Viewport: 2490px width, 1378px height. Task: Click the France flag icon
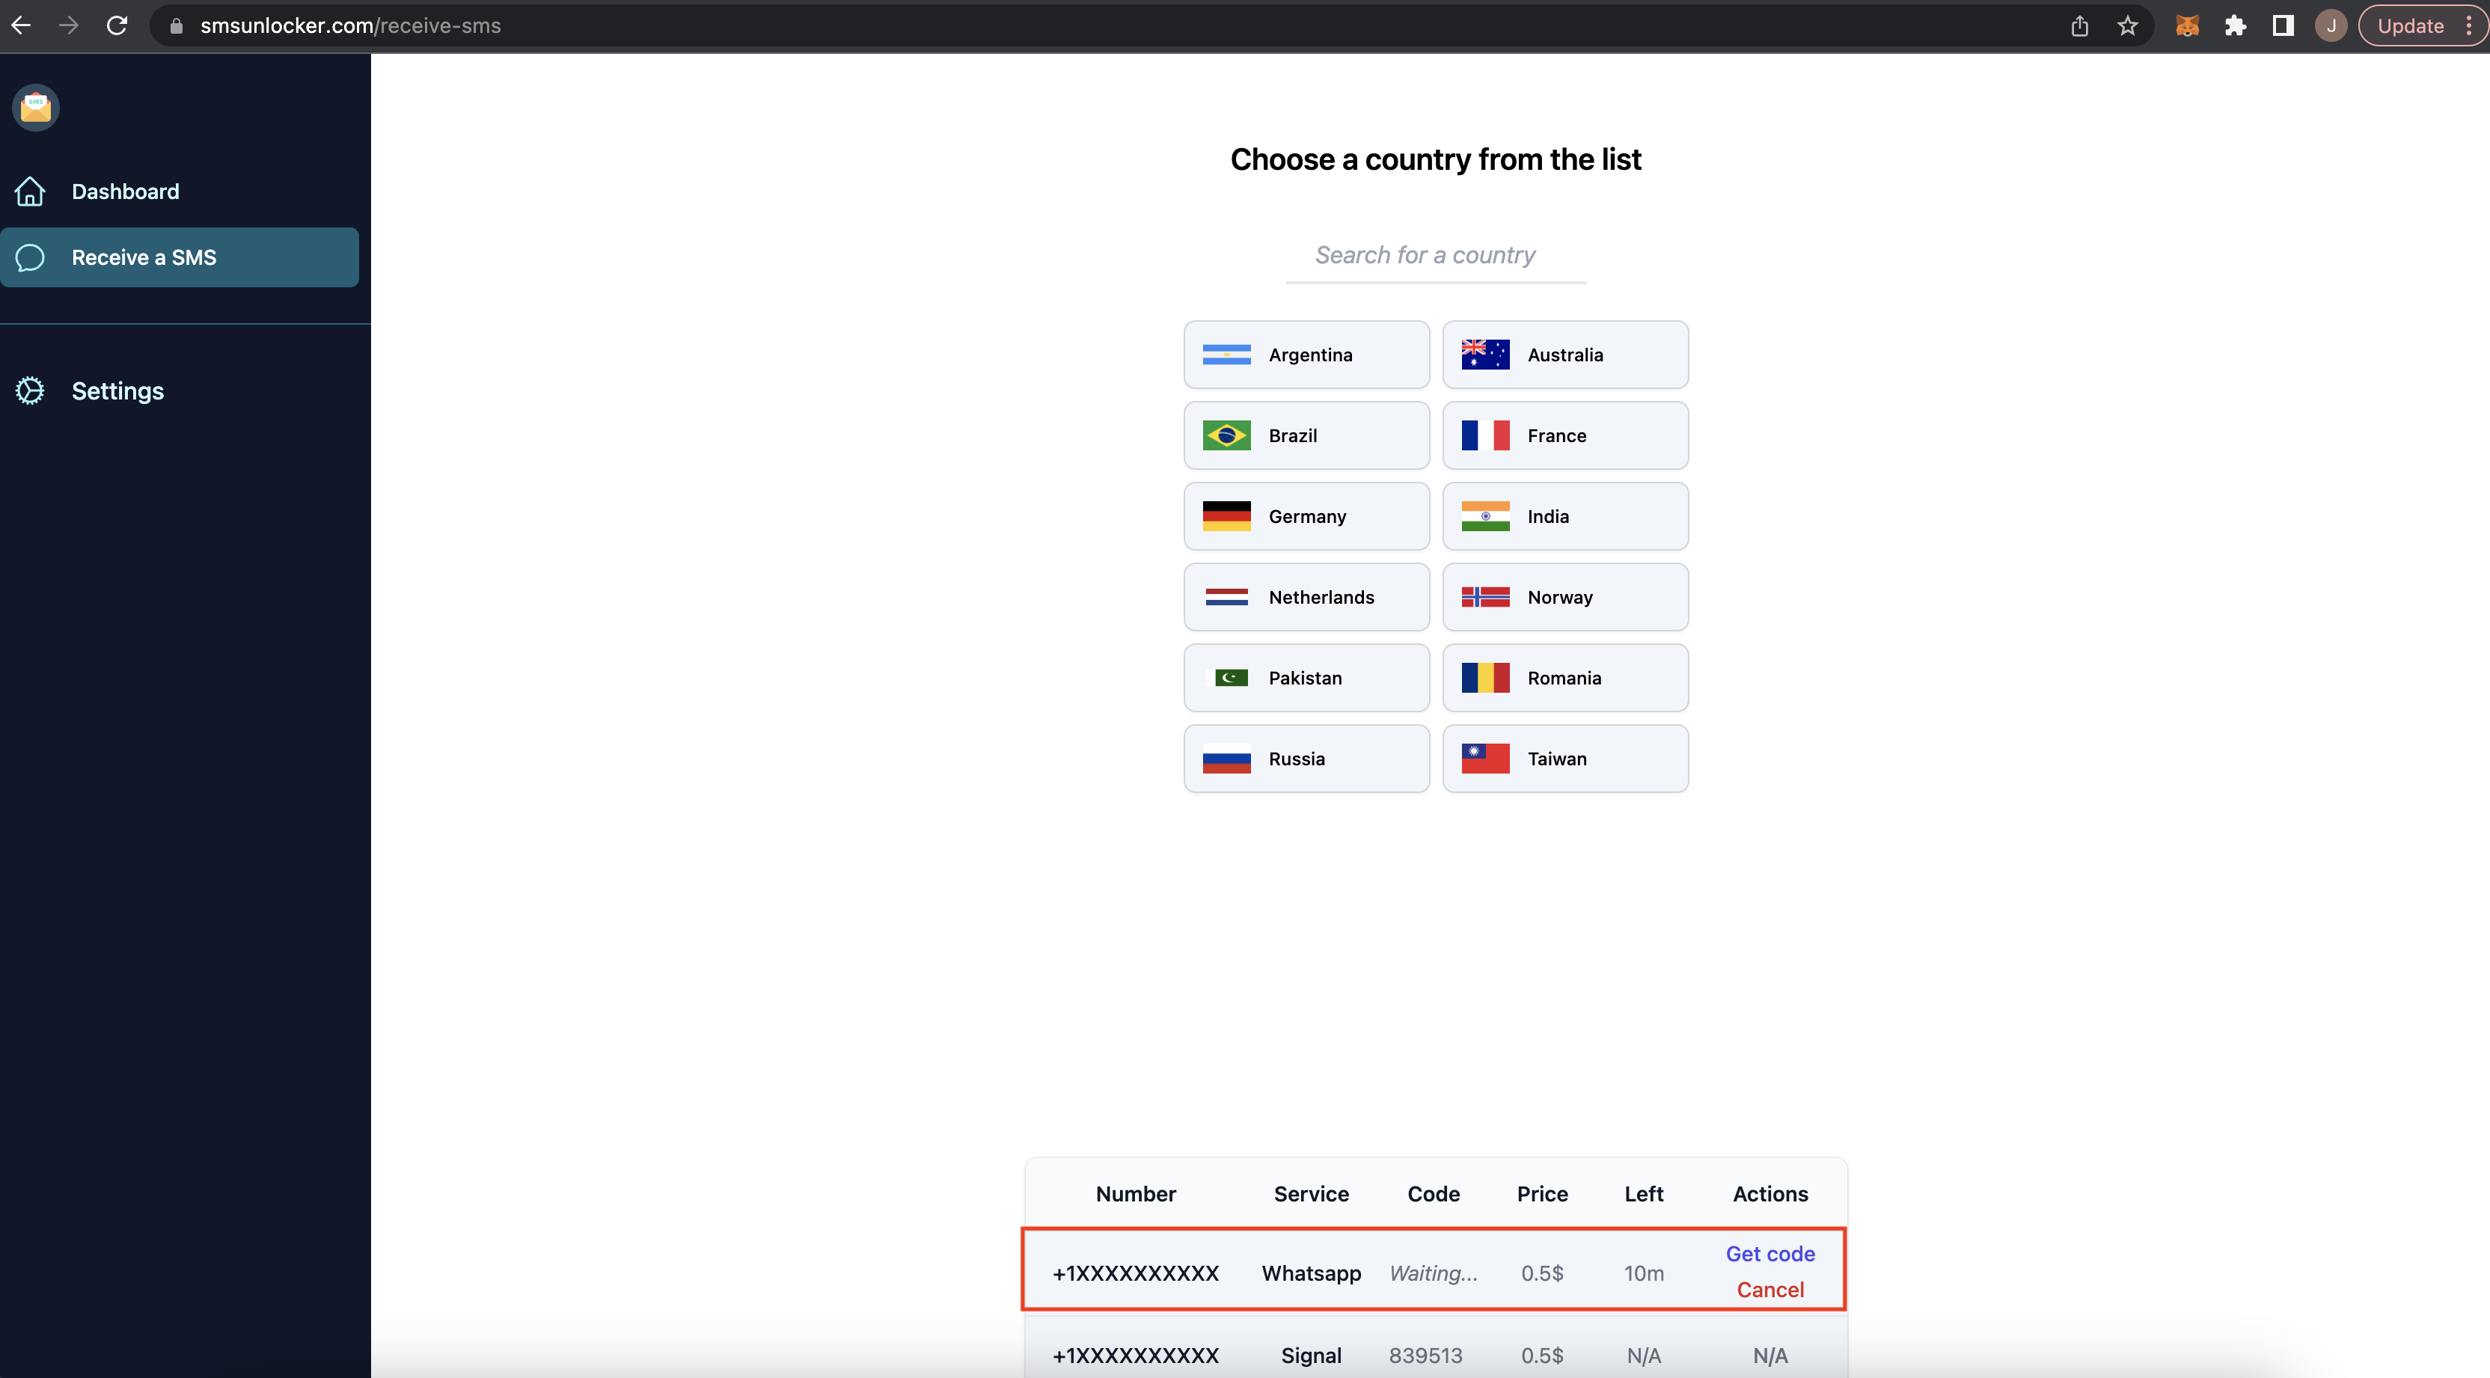pyautogui.click(x=1486, y=436)
